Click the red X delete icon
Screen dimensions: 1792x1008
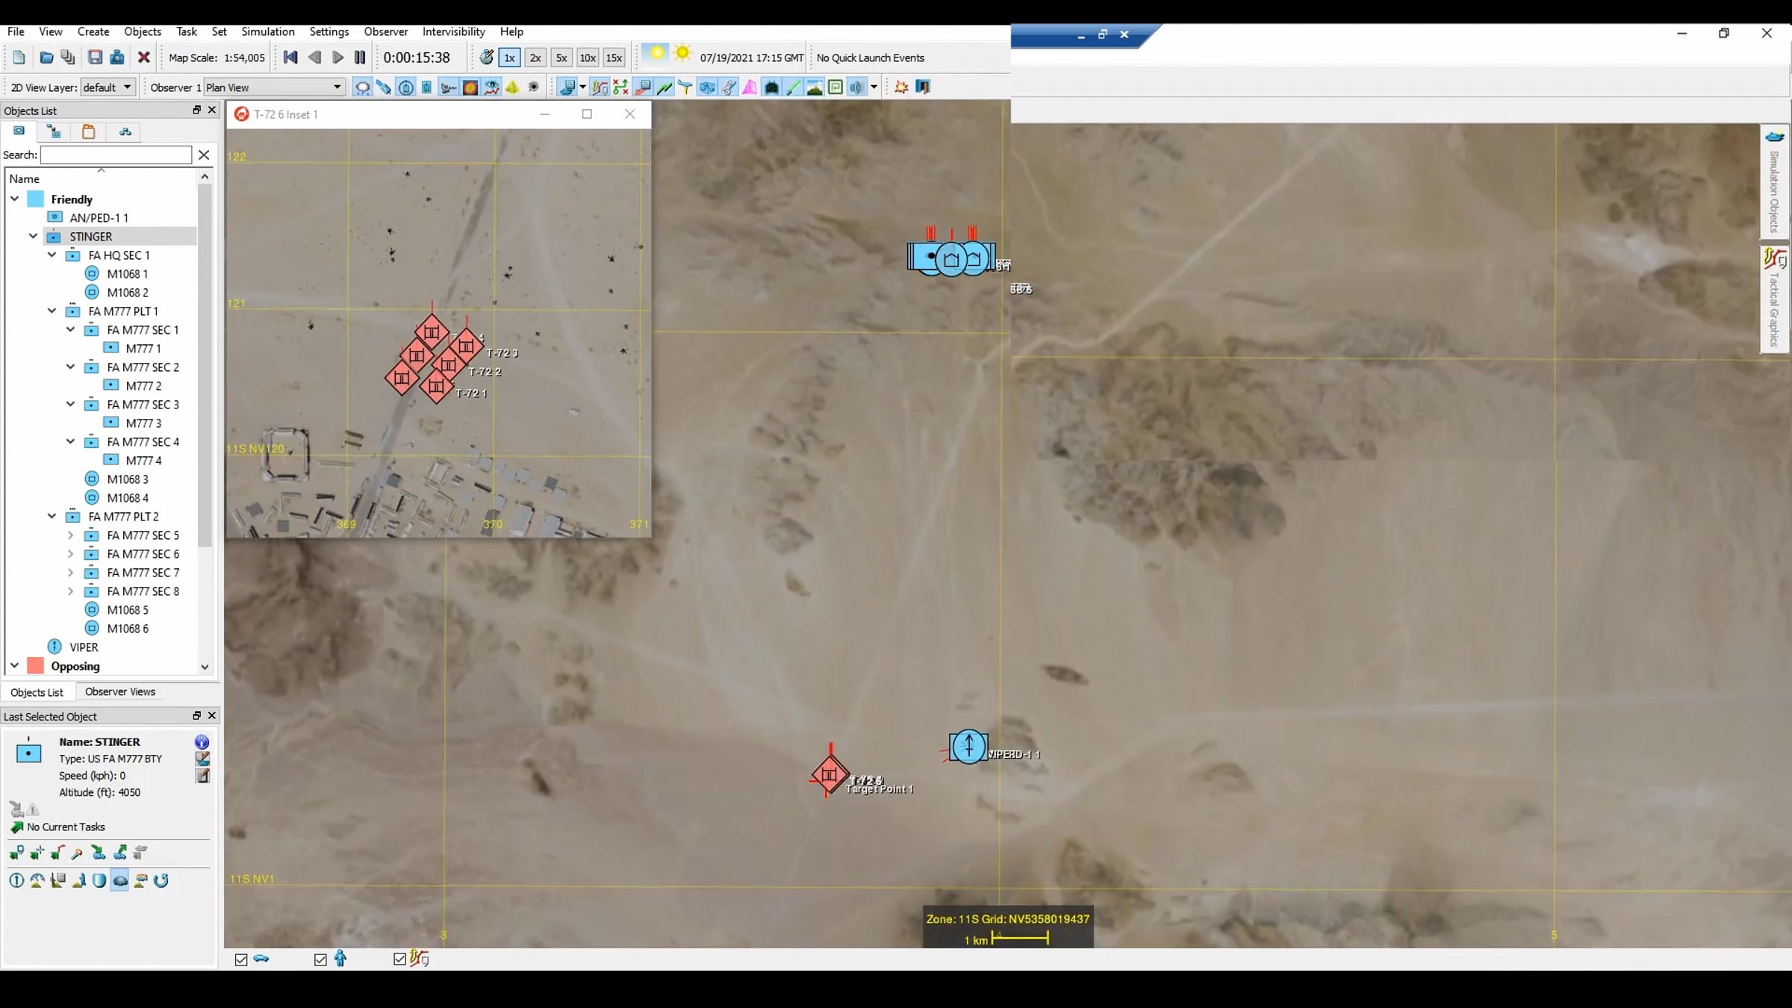144,57
